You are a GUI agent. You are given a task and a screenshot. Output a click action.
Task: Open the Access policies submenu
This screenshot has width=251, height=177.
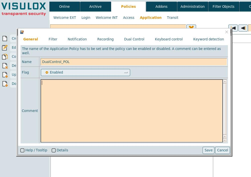pos(129,18)
